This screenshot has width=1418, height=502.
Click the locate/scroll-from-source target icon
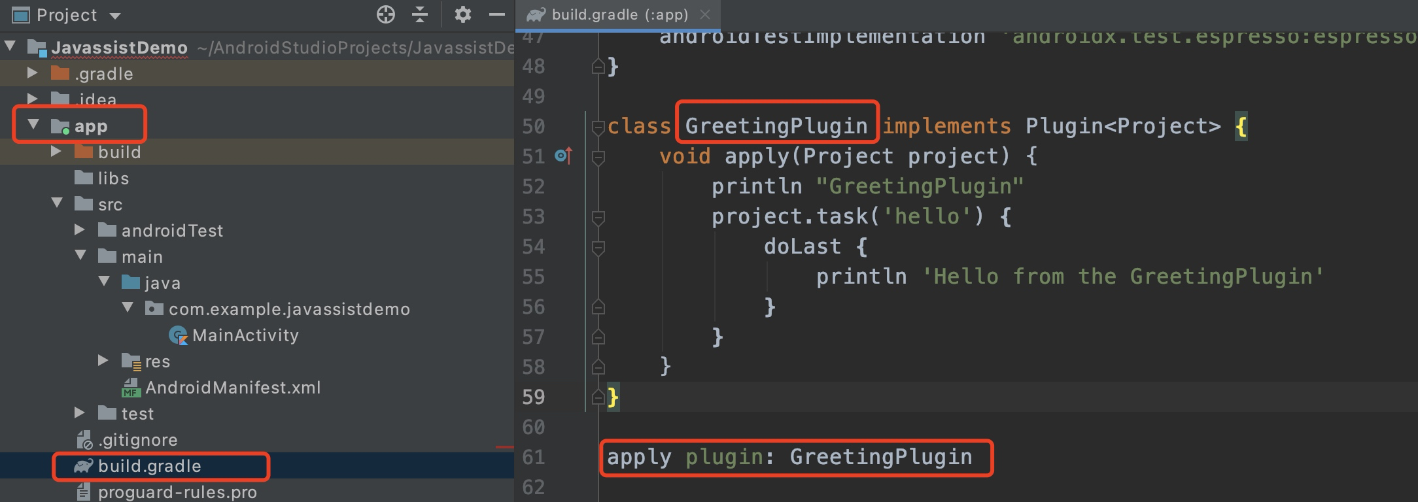[x=386, y=14]
